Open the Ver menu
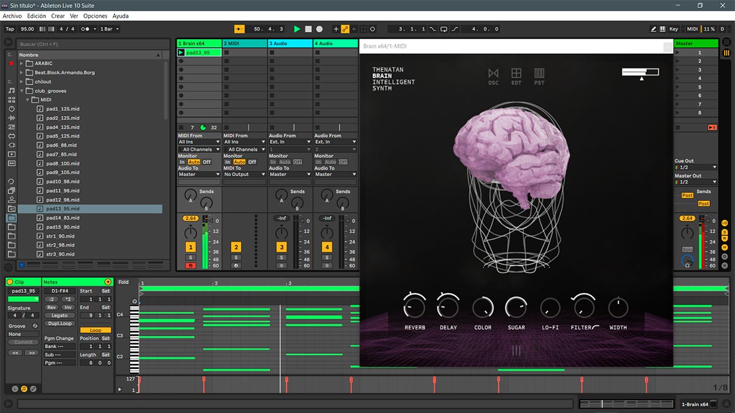735x413 pixels. 74,16
